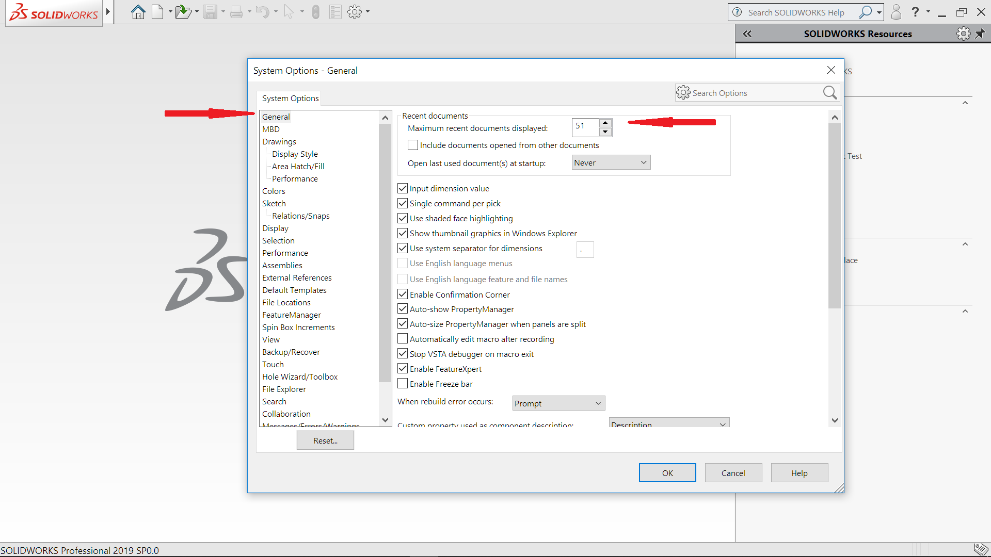
Task: Expand the SOLIDWORKS logo menu arrow
Action: (108, 11)
